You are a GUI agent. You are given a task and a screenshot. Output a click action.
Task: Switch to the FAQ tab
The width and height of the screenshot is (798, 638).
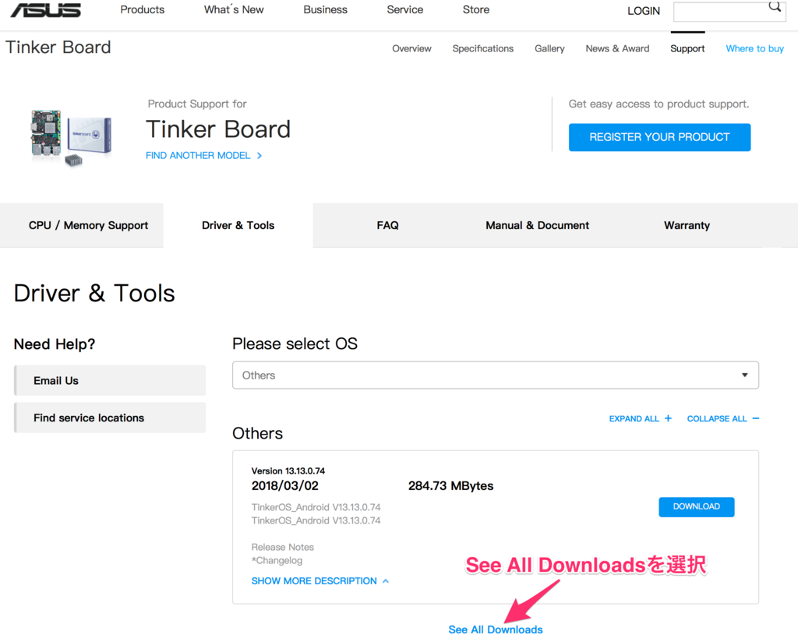(388, 225)
